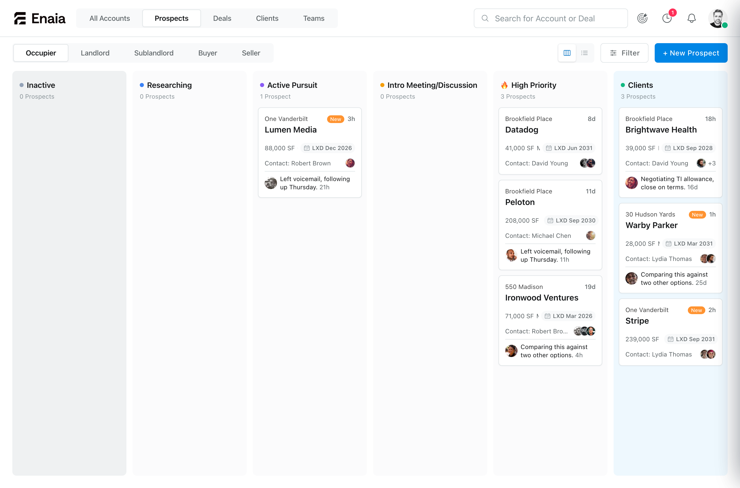Create a New Prospect
The image size is (740, 488).
pos(691,53)
